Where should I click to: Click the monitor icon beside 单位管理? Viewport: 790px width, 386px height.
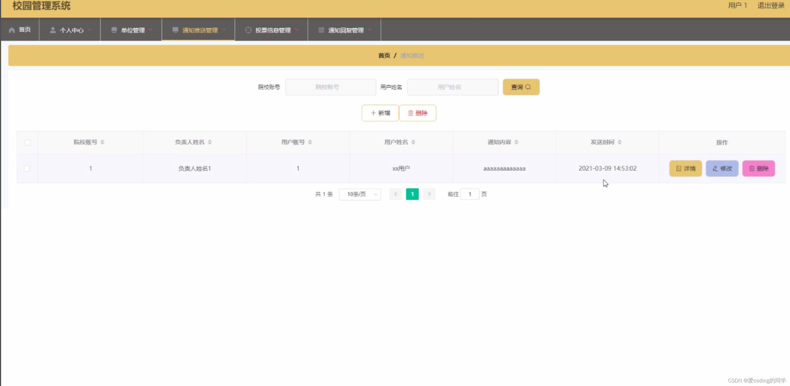point(114,30)
